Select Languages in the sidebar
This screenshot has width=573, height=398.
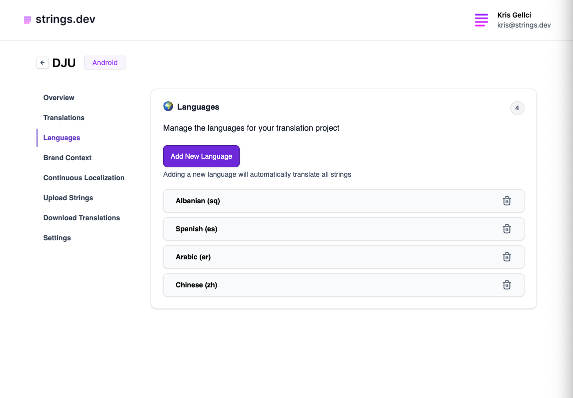click(x=62, y=138)
